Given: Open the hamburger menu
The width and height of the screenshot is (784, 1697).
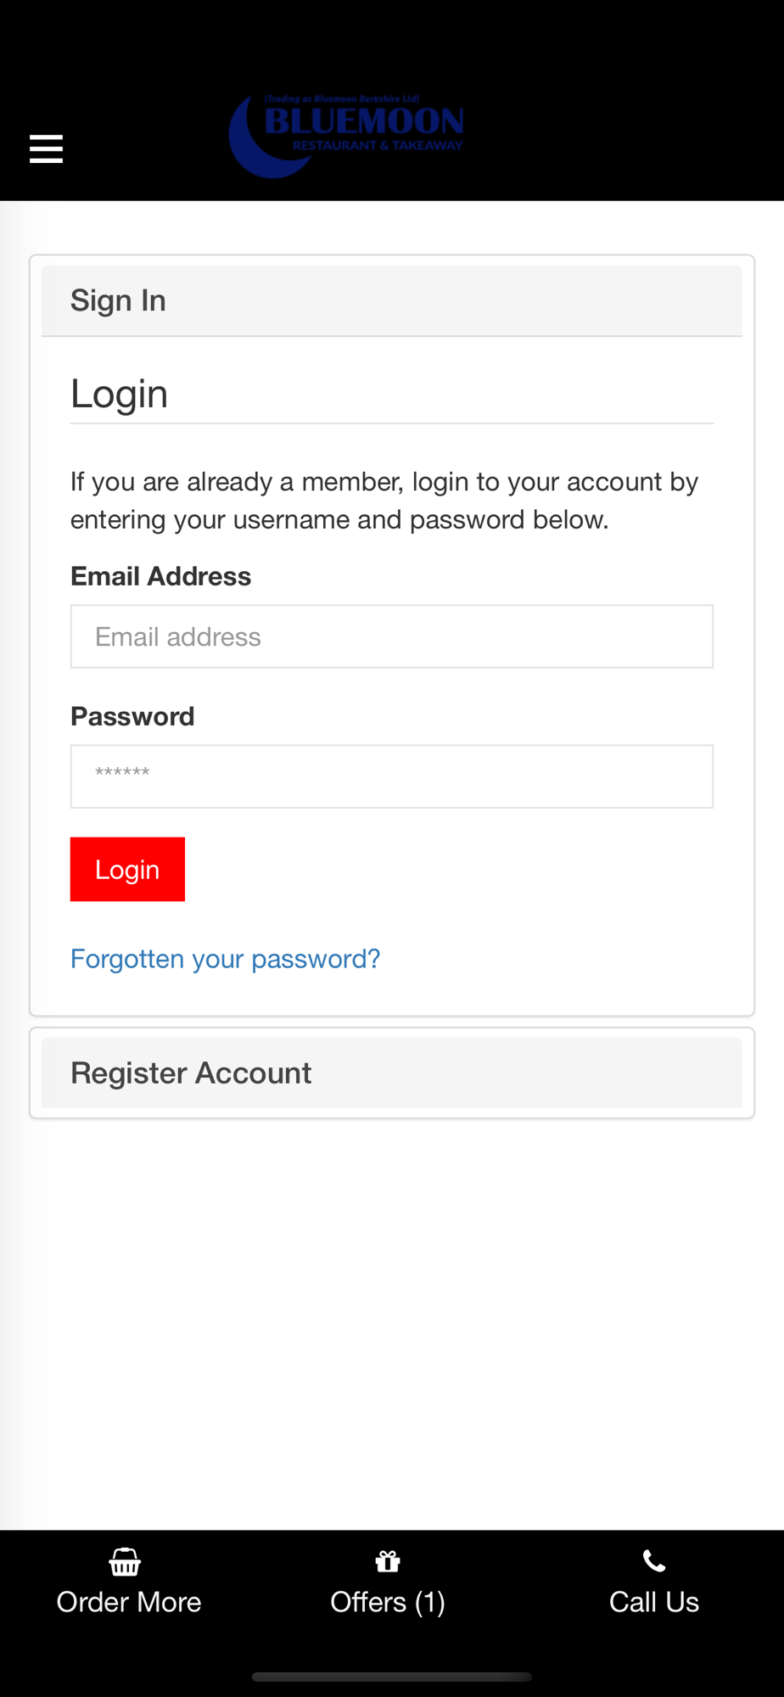Looking at the screenshot, I should point(46,148).
